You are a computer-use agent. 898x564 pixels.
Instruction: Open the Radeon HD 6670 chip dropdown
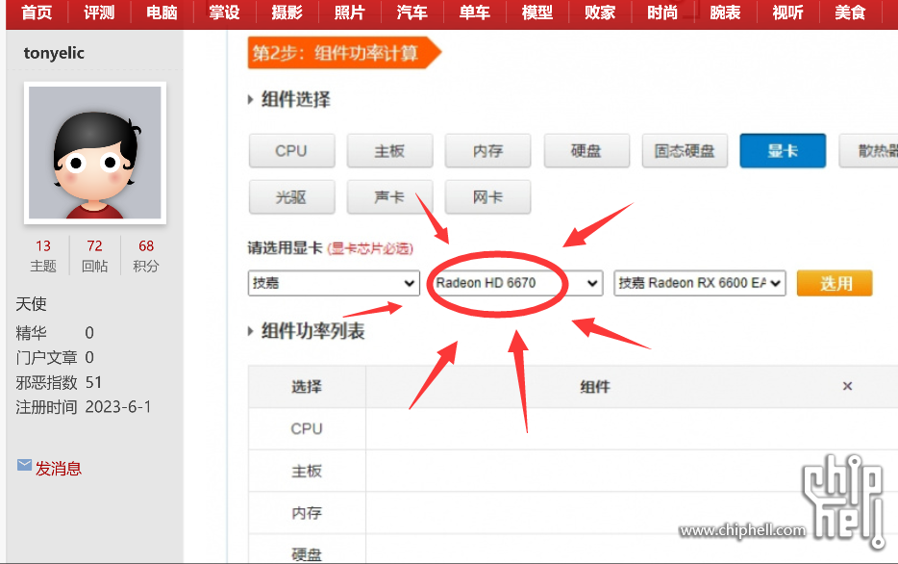(516, 283)
